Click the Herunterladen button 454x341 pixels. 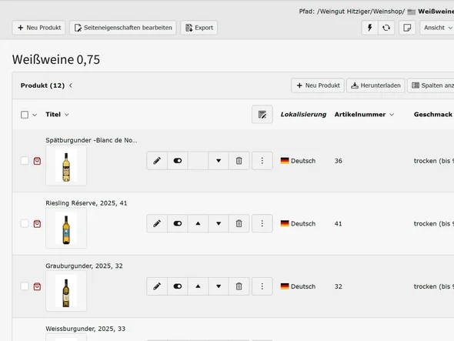376,85
